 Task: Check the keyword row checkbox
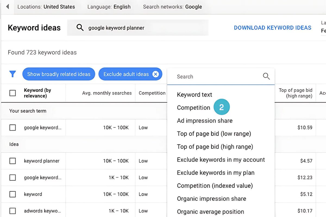[x=12, y=194]
